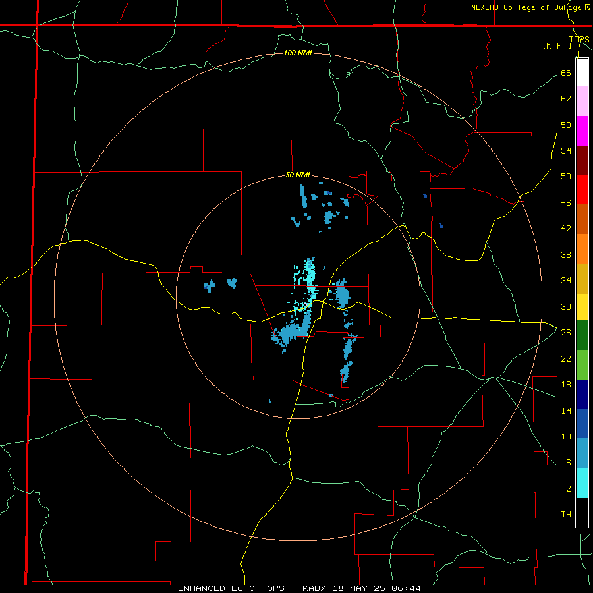Click the legend scale value 50

click(566, 176)
